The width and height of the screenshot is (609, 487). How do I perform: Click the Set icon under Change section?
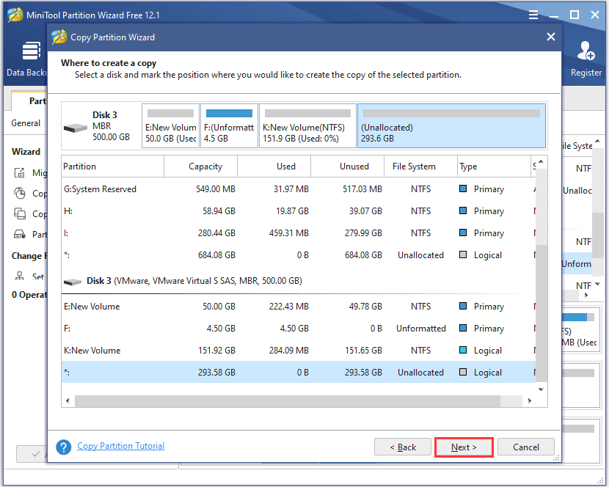tap(19, 276)
